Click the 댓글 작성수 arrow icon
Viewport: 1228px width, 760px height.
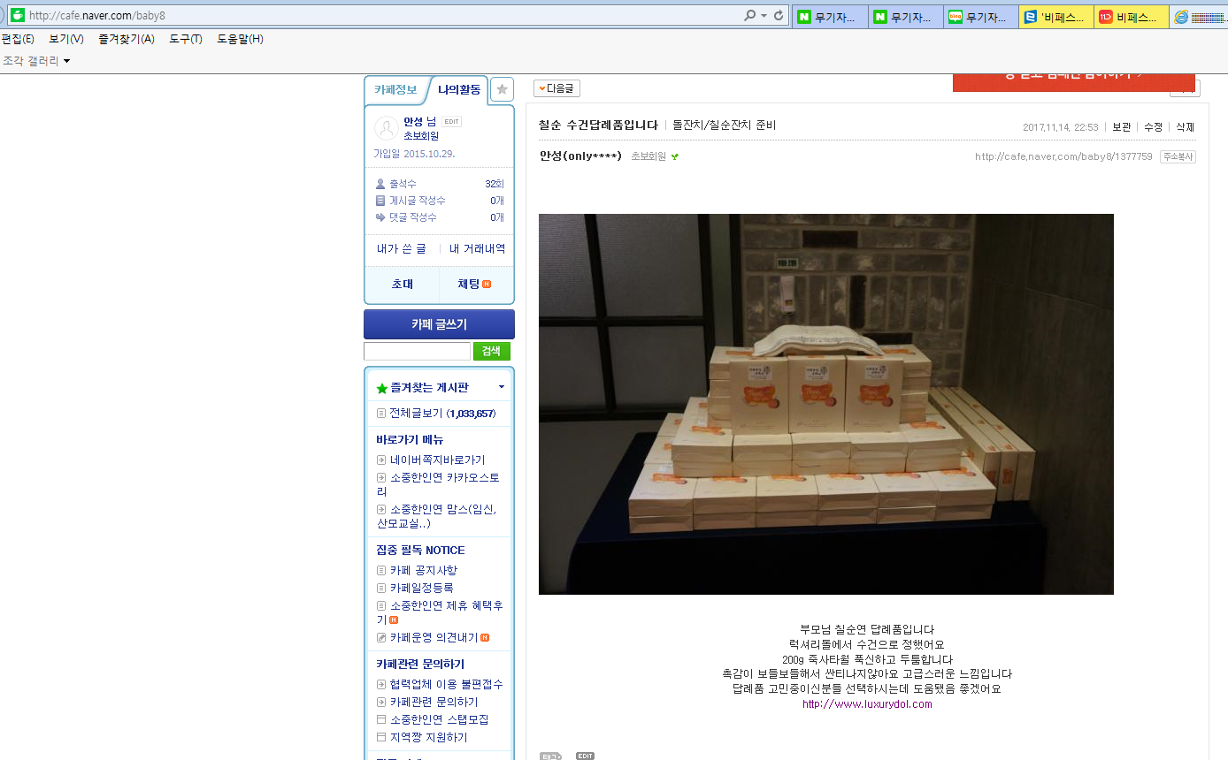point(380,217)
